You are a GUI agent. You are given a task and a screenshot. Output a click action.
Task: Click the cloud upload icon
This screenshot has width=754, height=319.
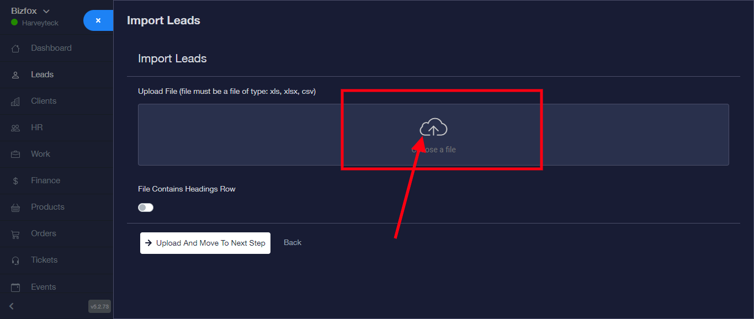click(x=433, y=127)
